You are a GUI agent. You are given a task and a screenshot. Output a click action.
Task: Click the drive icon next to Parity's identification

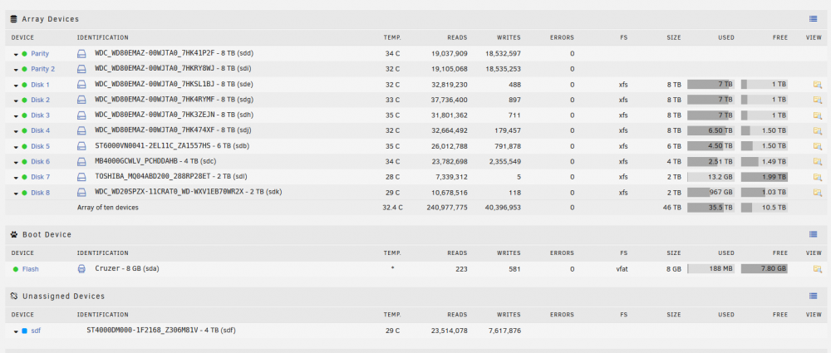pyautogui.click(x=81, y=53)
